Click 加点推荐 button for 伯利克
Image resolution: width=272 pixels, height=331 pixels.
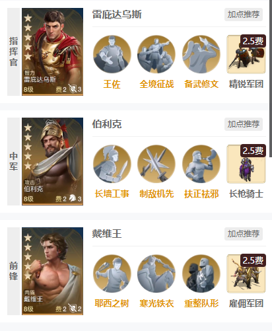[244, 124]
